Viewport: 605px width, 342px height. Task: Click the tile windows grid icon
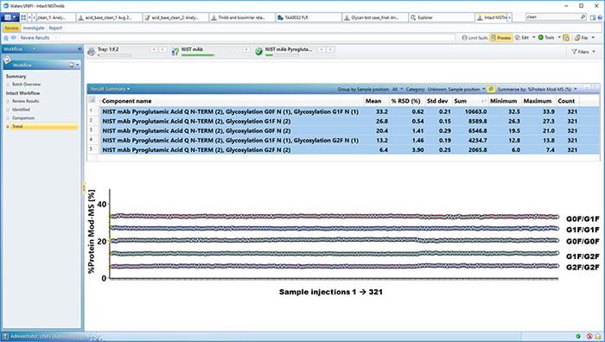pyautogui.click(x=23, y=17)
